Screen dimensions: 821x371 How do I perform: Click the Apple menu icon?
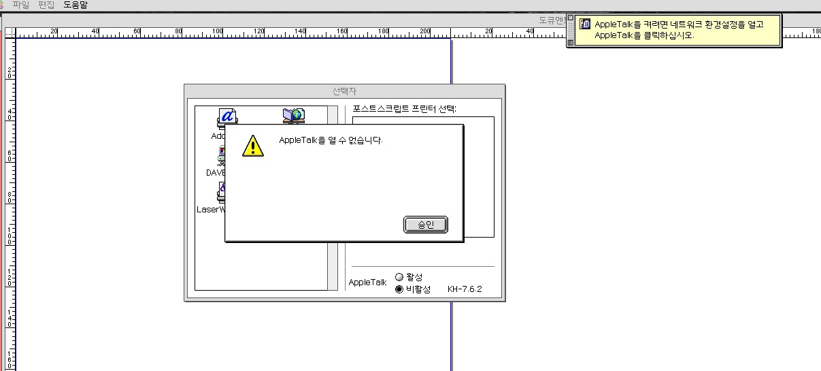coord(2,5)
